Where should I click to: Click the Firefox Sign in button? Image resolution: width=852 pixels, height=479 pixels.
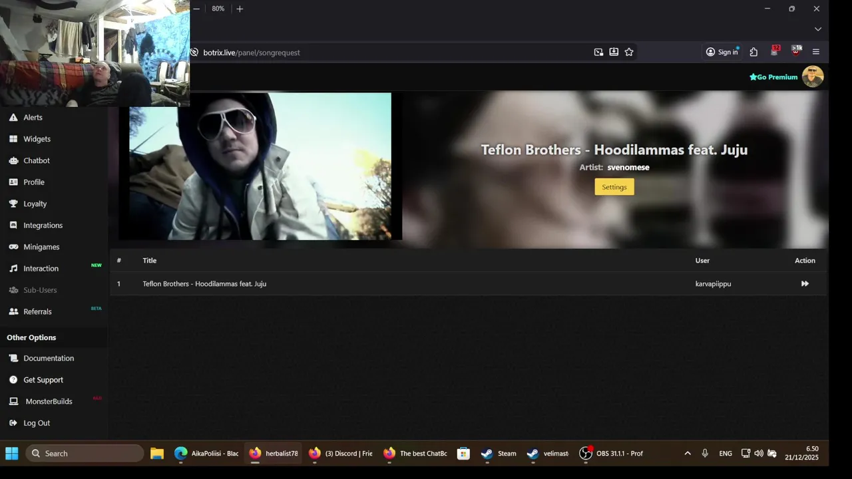coord(722,52)
